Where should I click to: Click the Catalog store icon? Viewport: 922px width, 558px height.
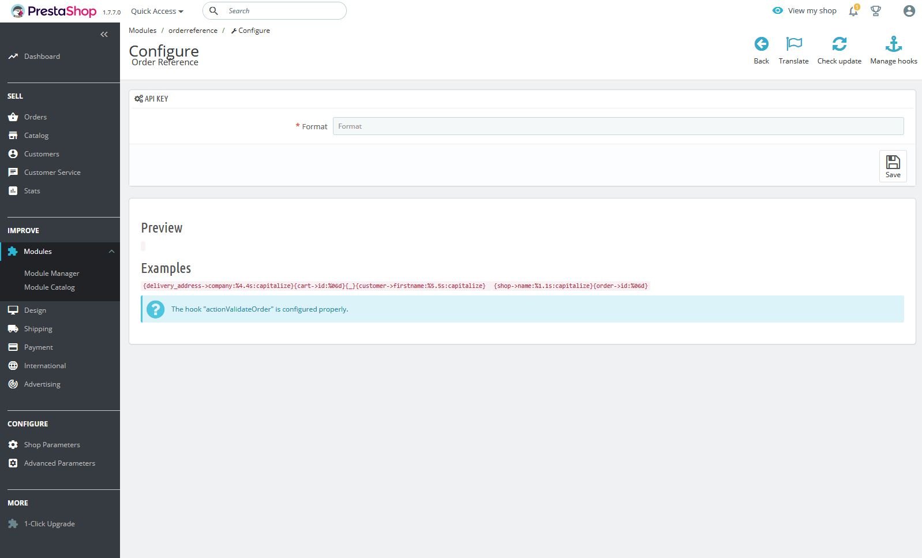13,135
